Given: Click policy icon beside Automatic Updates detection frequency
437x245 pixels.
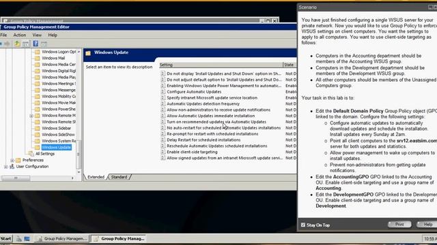Looking at the screenshot, I should (x=163, y=104).
